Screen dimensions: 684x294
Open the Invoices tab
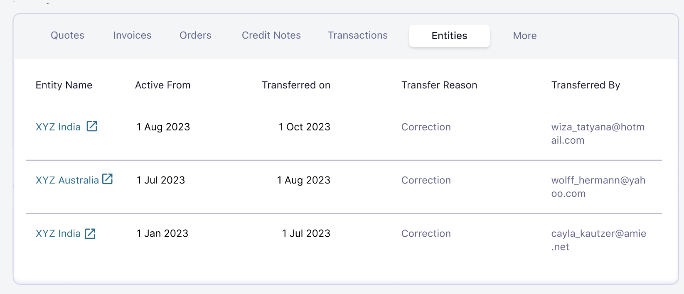[132, 36]
